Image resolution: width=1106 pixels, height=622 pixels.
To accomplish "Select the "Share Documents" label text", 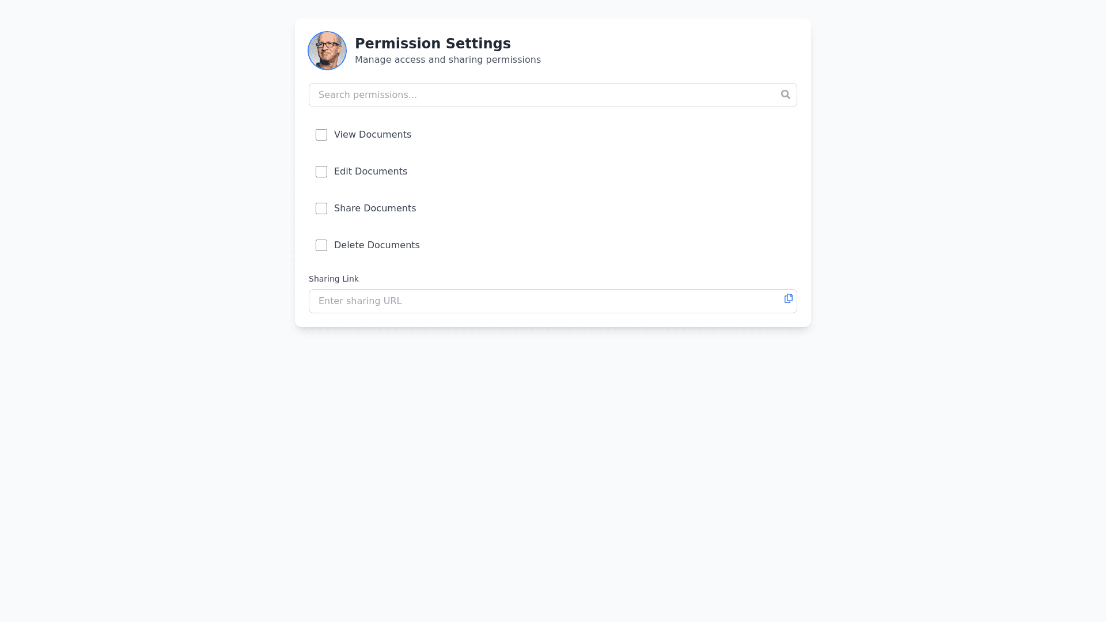I will (x=374, y=208).
